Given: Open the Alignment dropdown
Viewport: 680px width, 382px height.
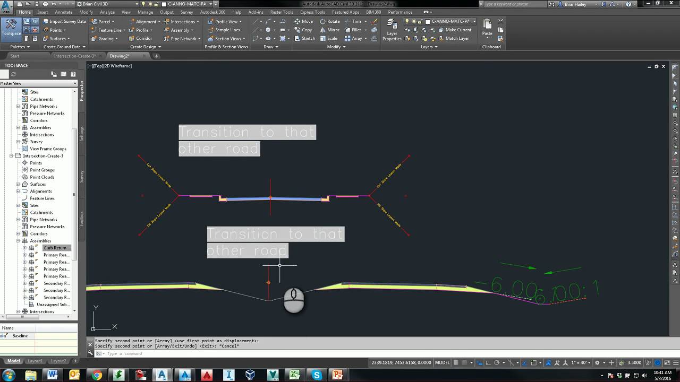Looking at the screenshot, I should [145, 22].
